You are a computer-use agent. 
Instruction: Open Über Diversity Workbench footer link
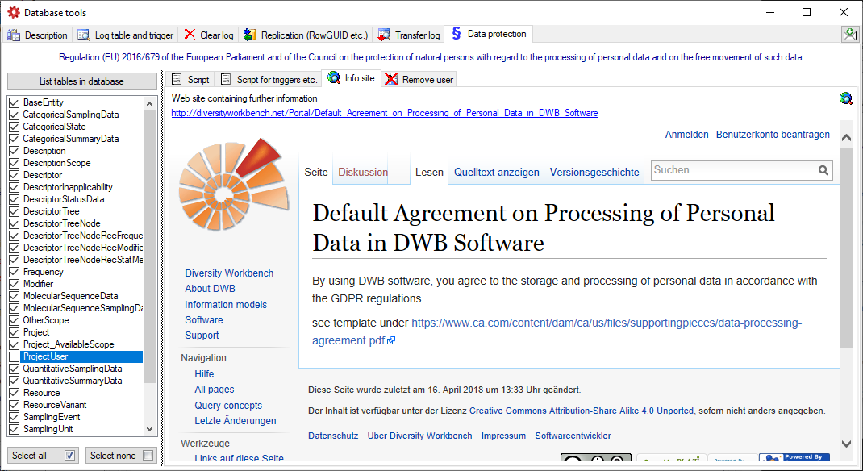coord(420,436)
